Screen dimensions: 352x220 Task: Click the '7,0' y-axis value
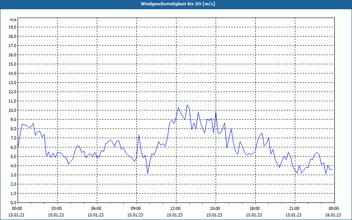point(13,138)
